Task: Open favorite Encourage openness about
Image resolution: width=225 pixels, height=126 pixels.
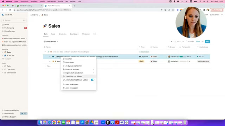Action: (x=14, y=38)
